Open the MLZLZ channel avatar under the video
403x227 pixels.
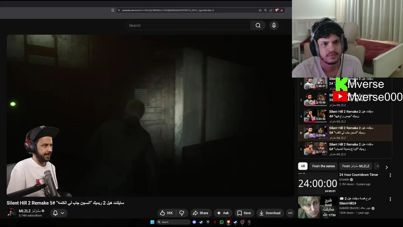12,213
